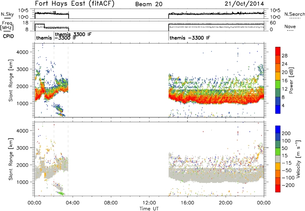Viewport: 305px width, 211px height.
Task: Click the "N.Search" legend label
Action: (294, 14)
